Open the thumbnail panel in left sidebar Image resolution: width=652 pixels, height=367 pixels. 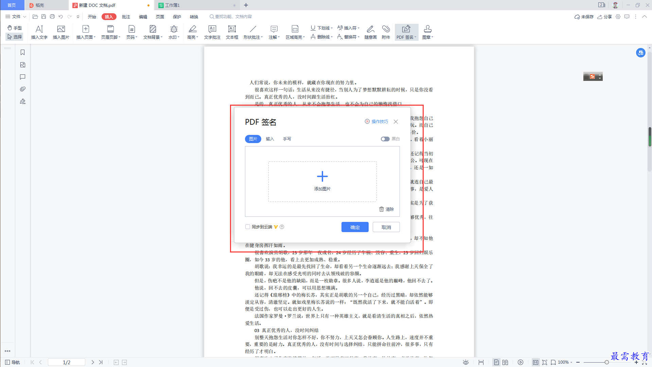[x=23, y=65]
